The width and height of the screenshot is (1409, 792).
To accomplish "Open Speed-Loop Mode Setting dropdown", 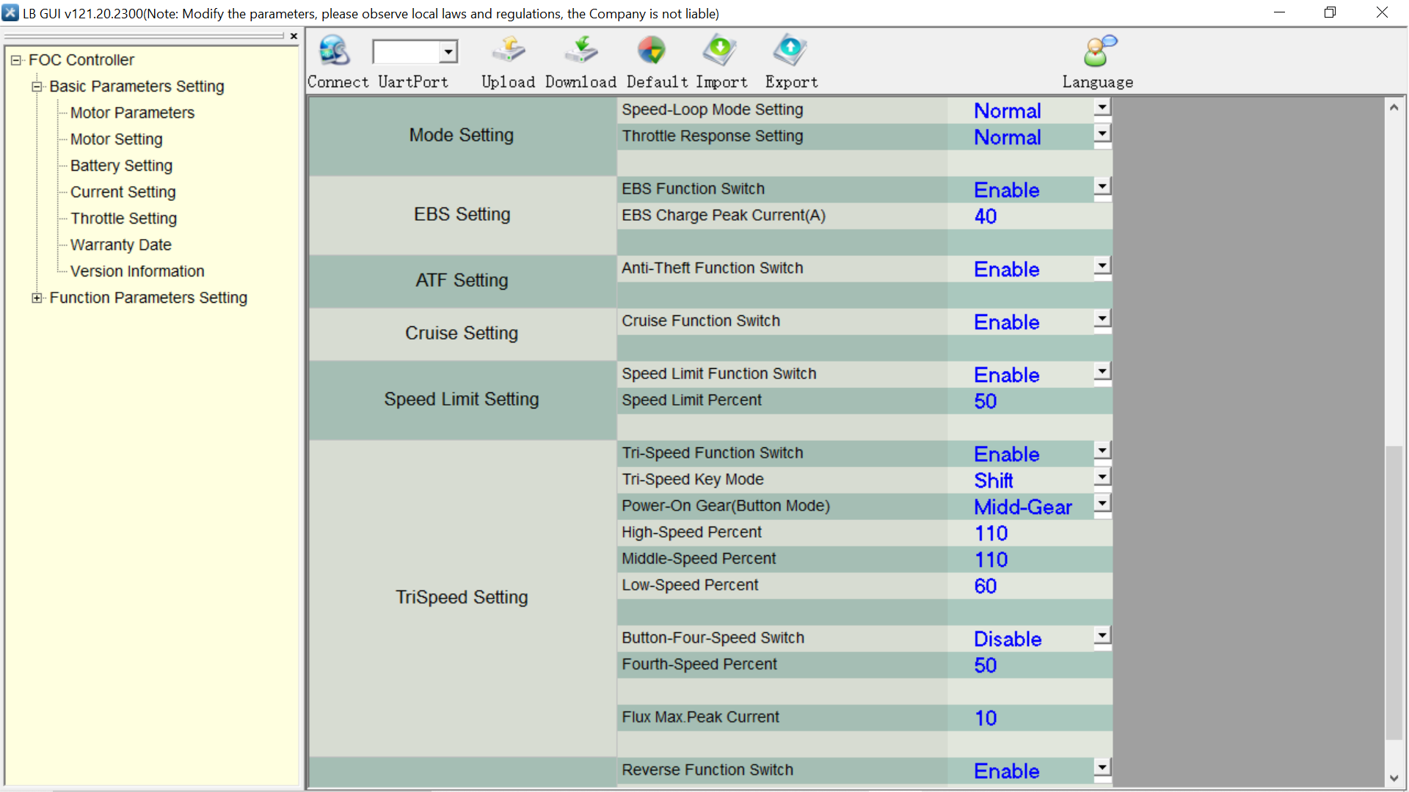I will [x=1102, y=108].
